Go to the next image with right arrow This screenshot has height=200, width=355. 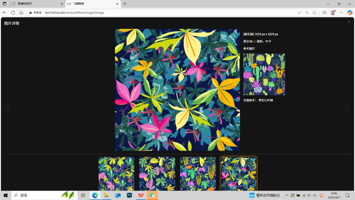pos(347,108)
